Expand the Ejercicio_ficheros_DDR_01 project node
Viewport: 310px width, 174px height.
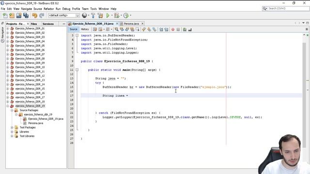[x=8, y=29]
